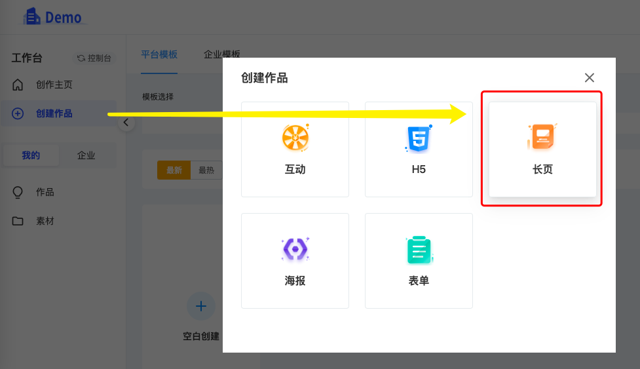The image size is (640, 369).
Task: Click the folder icon beside 素材
Action: [18, 222]
